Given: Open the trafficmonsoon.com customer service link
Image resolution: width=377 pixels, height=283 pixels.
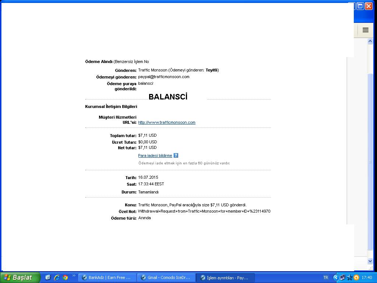Looking at the screenshot, I should 167,122.
